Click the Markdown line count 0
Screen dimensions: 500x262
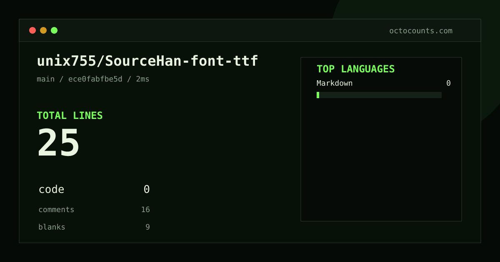(448, 83)
